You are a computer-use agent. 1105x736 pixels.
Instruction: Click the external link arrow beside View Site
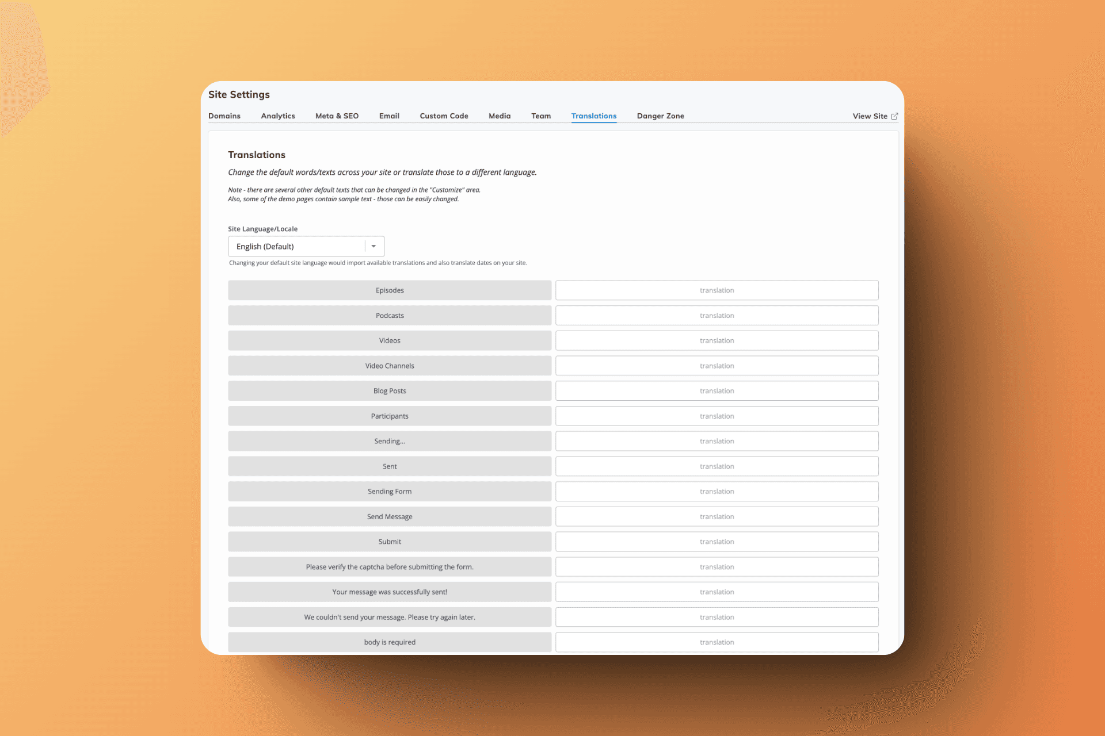(895, 116)
